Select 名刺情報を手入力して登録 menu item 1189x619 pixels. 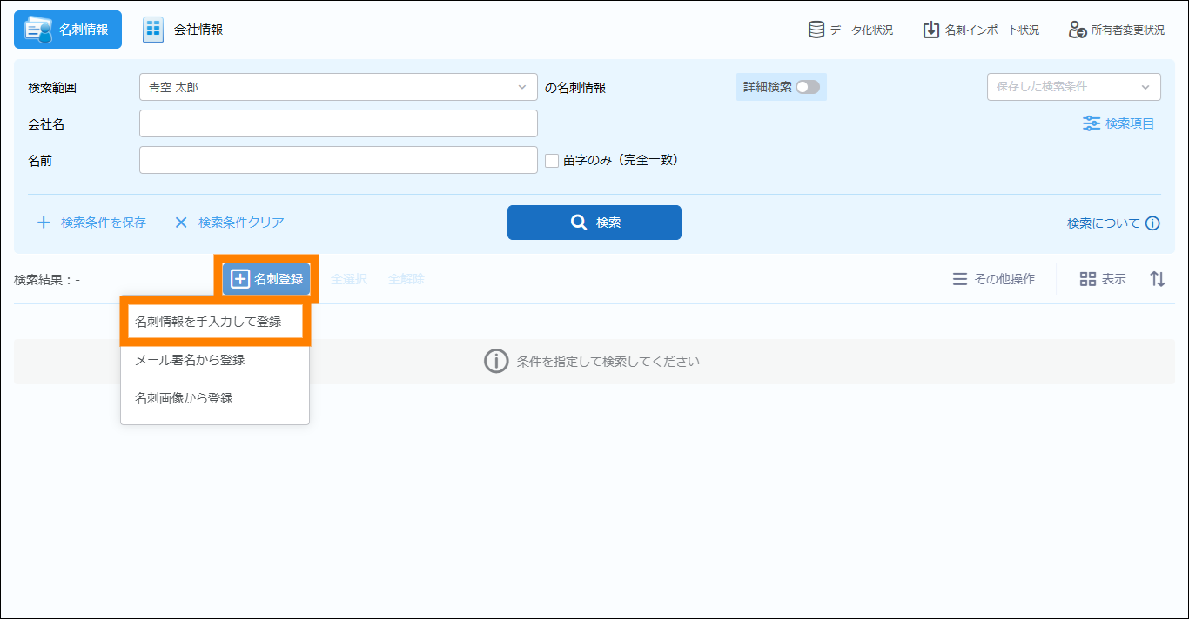[x=214, y=322]
